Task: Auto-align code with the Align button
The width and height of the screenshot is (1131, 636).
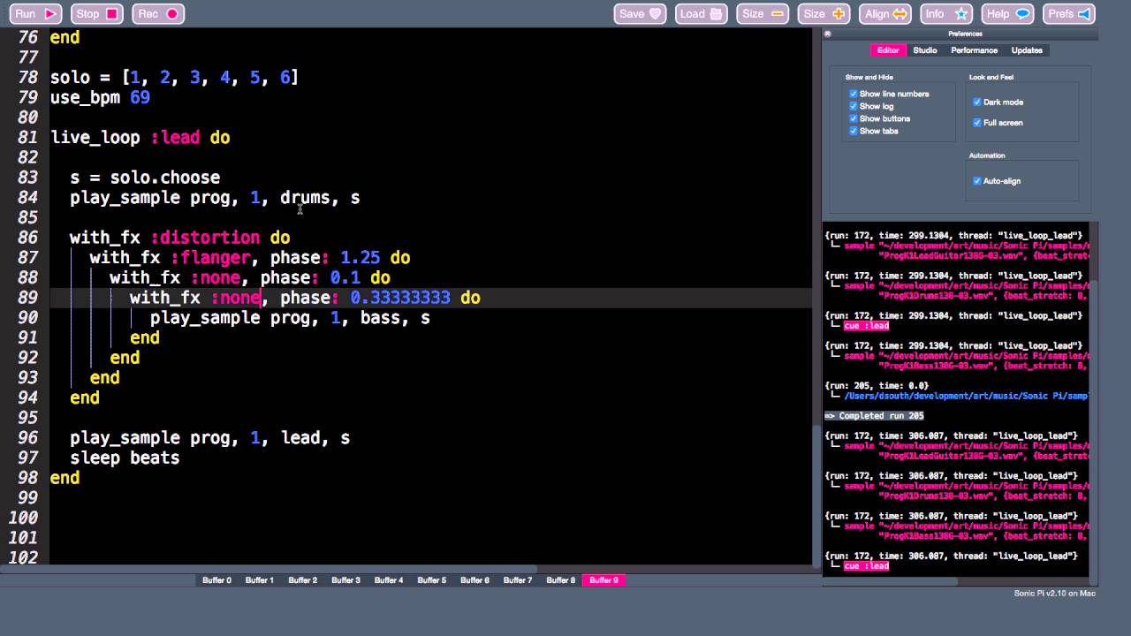Action: pyautogui.click(x=885, y=13)
